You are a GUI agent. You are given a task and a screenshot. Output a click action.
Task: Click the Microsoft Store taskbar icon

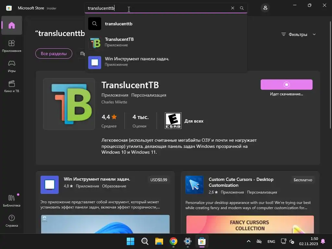(202, 241)
